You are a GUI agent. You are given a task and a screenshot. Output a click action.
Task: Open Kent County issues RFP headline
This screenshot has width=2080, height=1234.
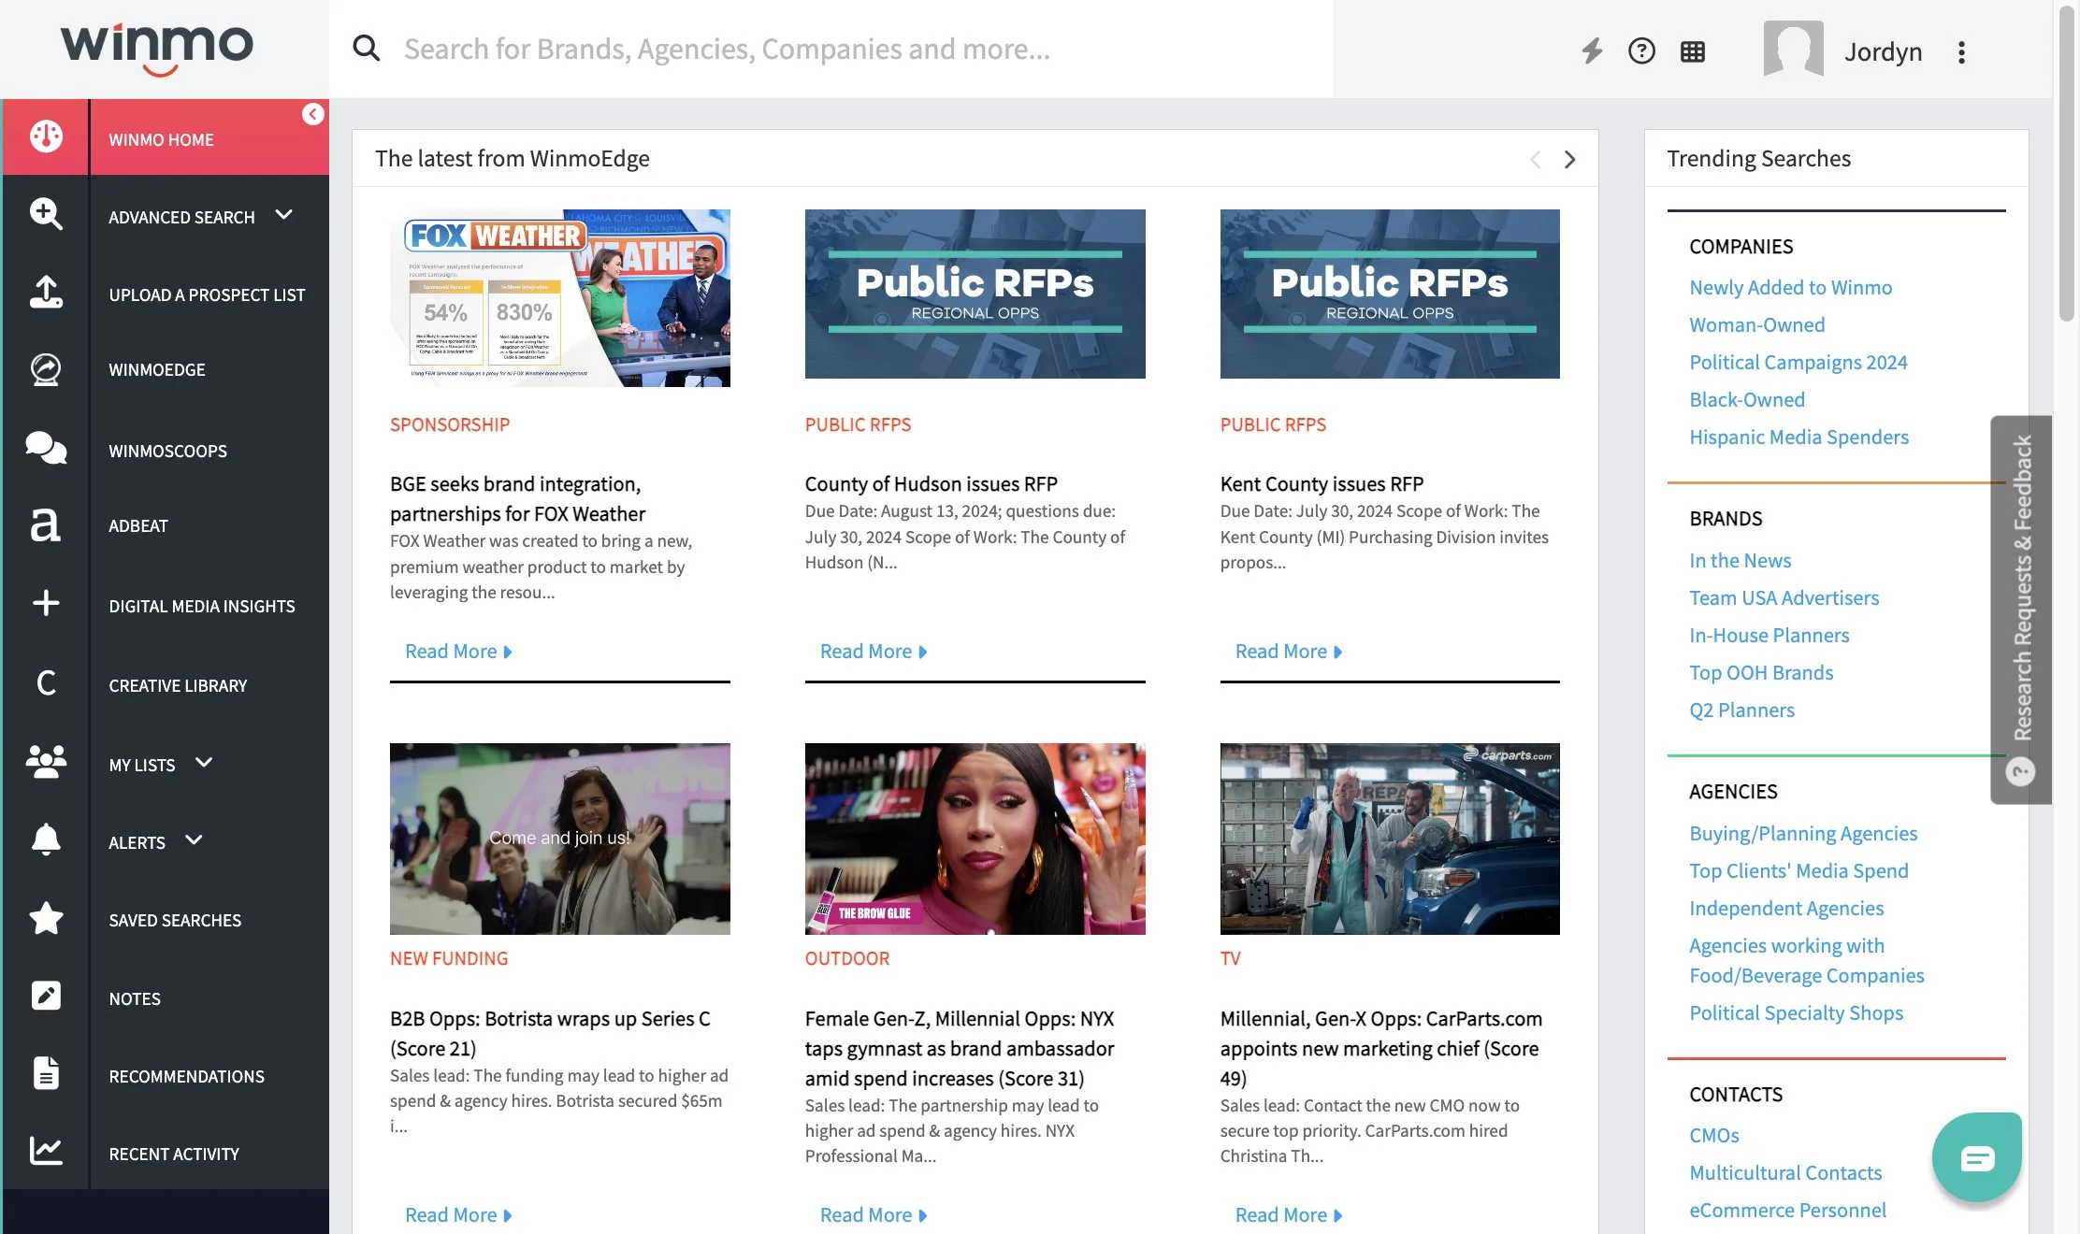[1322, 484]
